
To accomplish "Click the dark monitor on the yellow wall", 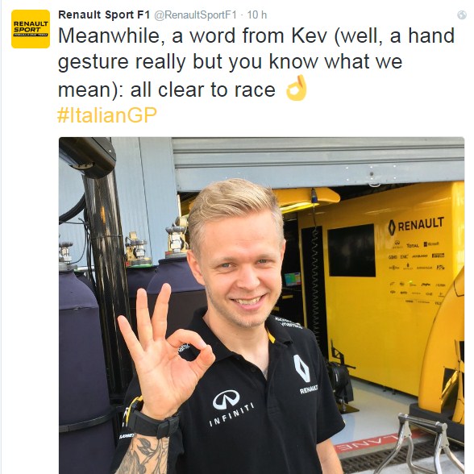I will tap(351, 250).
